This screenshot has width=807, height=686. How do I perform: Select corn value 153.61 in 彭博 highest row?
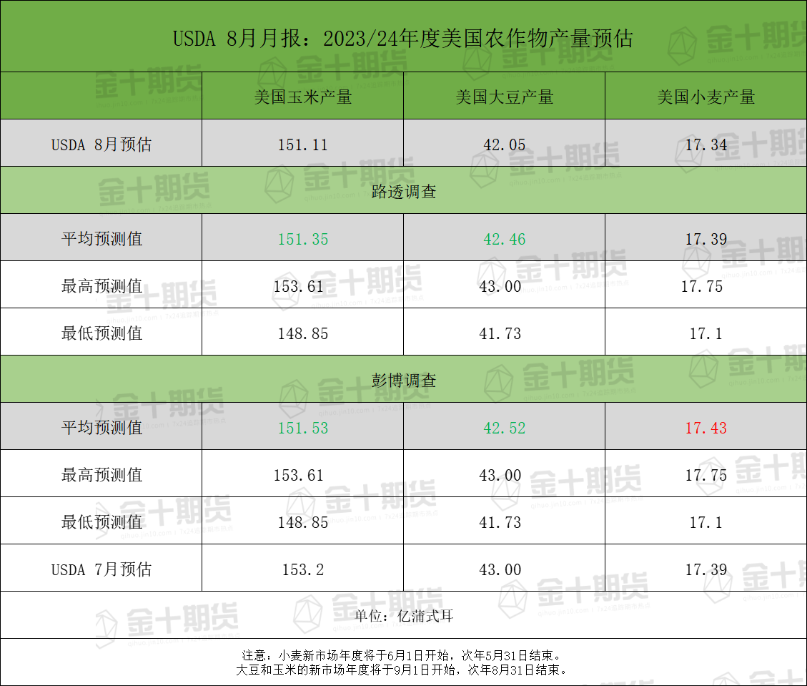(x=299, y=476)
